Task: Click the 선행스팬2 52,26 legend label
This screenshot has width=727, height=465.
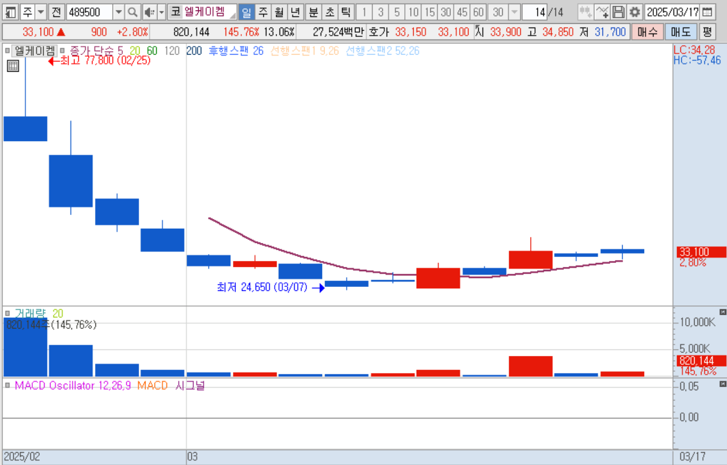Action: [x=382, y=51]
